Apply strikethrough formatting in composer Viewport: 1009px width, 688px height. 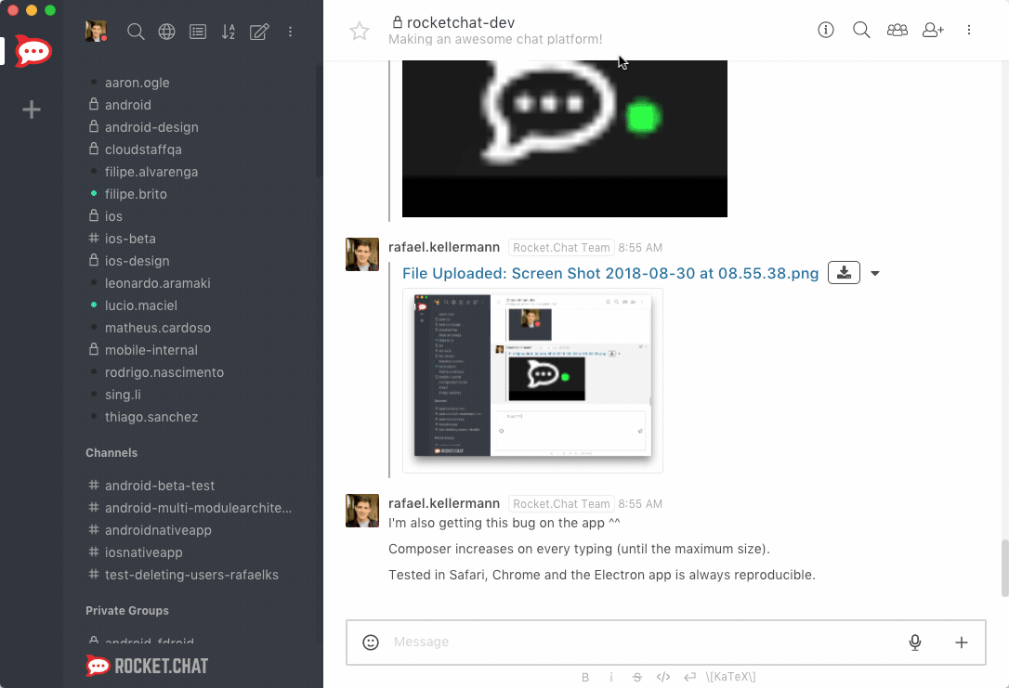tap(637, 677)
